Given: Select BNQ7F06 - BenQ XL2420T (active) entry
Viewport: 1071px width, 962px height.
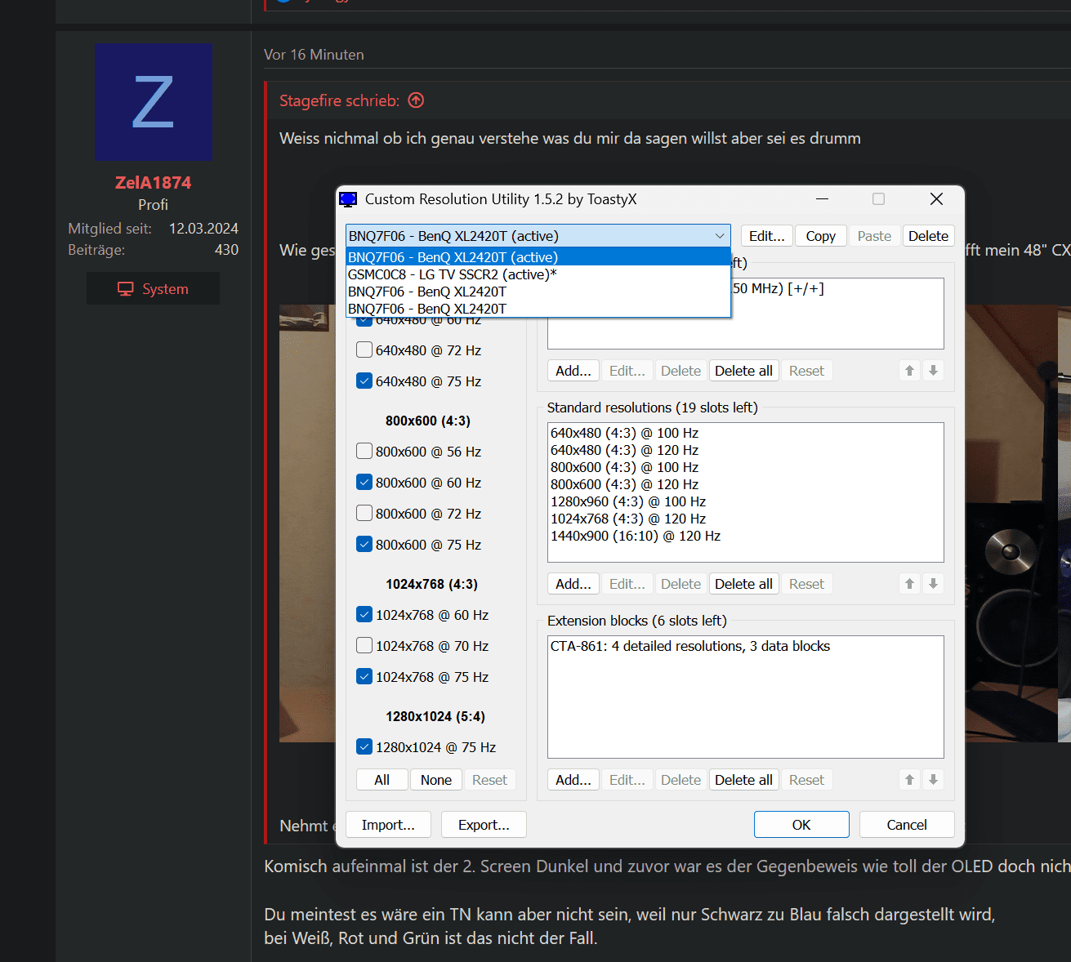Looking at the screenshot, I should [538, 257].
